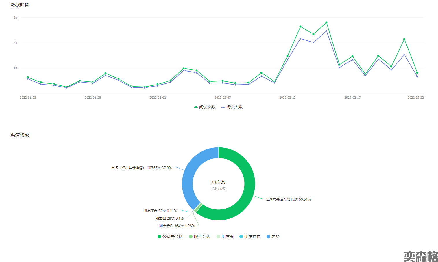Toggle 朋友在看 legend entry
438x262 pixels.
click(x=250, y=237)
